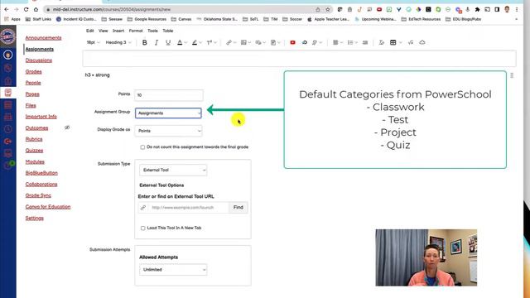Apply background highlight color icon
530x298 pixels.
point(195,42)
